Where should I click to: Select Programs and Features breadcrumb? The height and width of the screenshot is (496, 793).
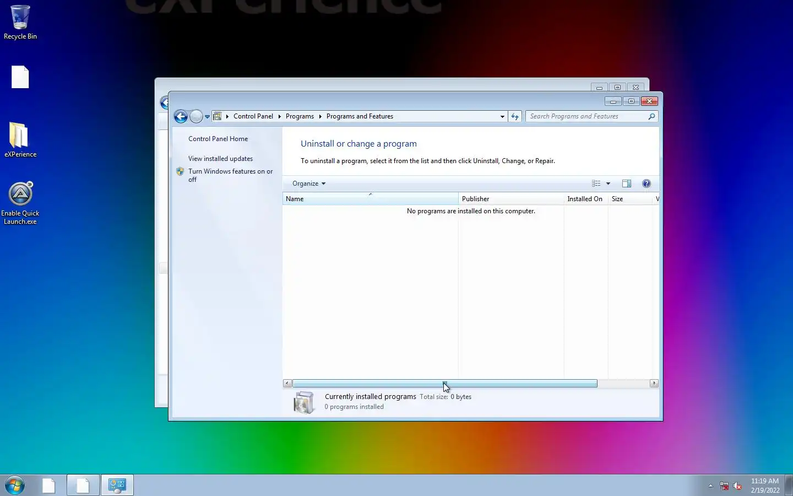click(x=360, y=116)
